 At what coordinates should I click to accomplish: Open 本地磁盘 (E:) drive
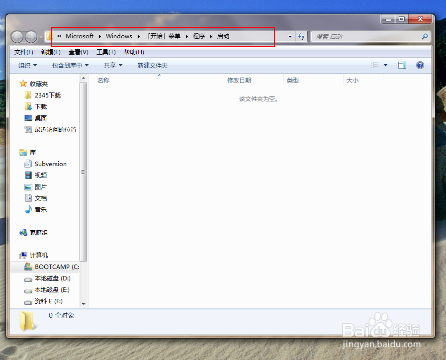(47, 290)
